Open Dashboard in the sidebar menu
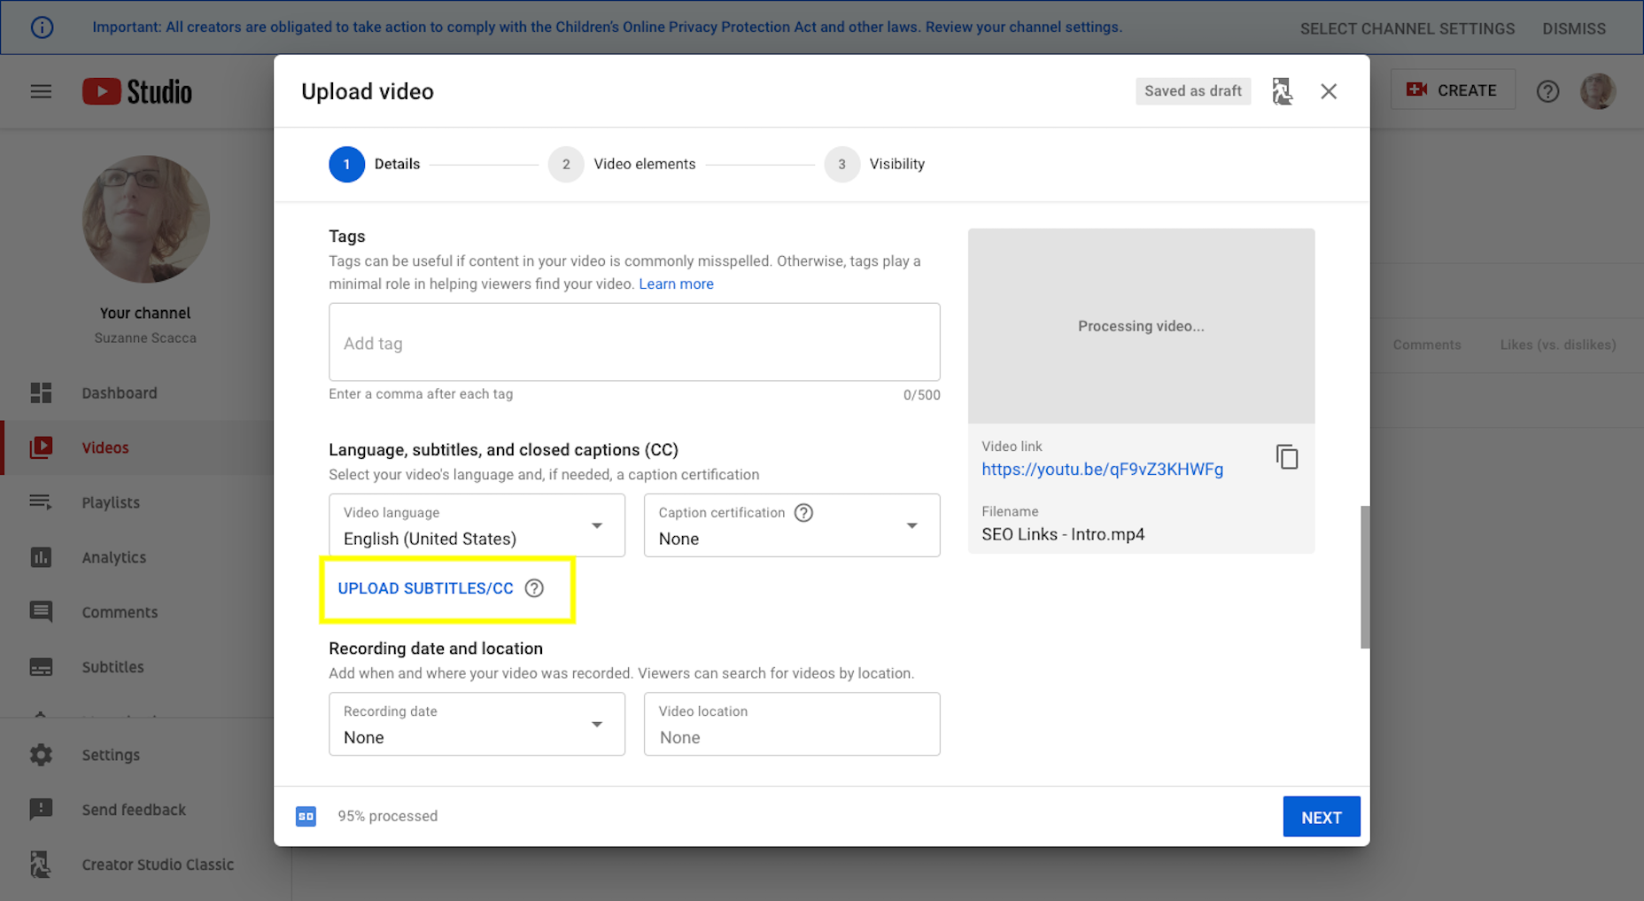 [120, 392]
